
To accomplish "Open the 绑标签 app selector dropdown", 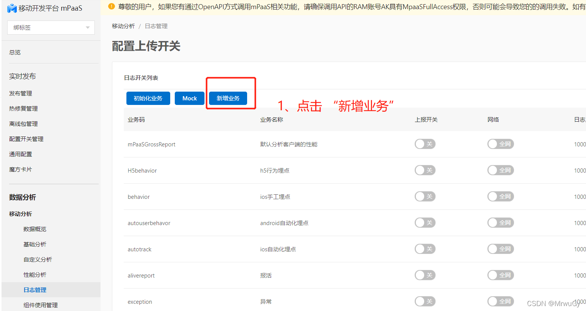I will click(51, 28).
